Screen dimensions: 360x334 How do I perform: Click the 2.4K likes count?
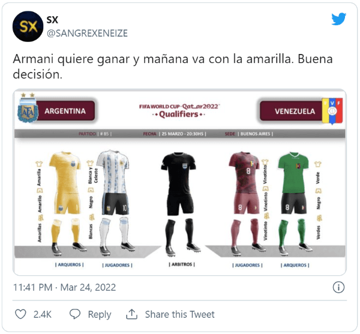(43, 314)
